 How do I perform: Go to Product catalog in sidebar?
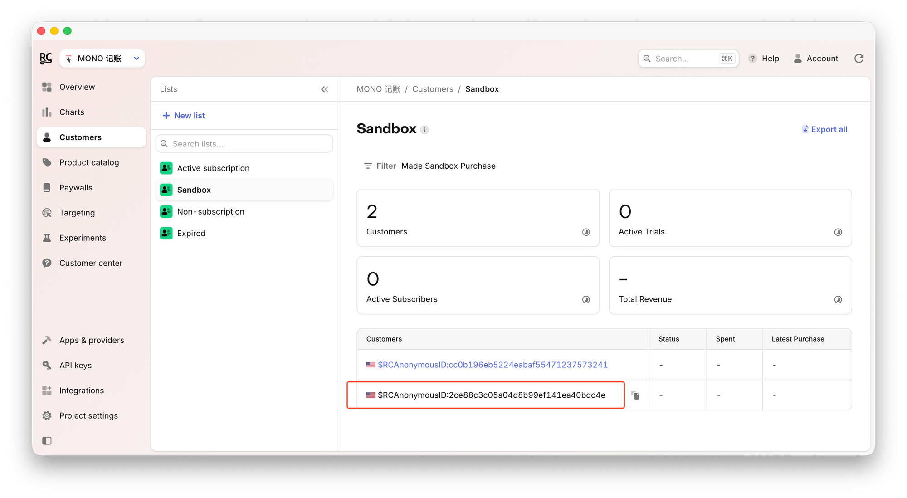89,162
